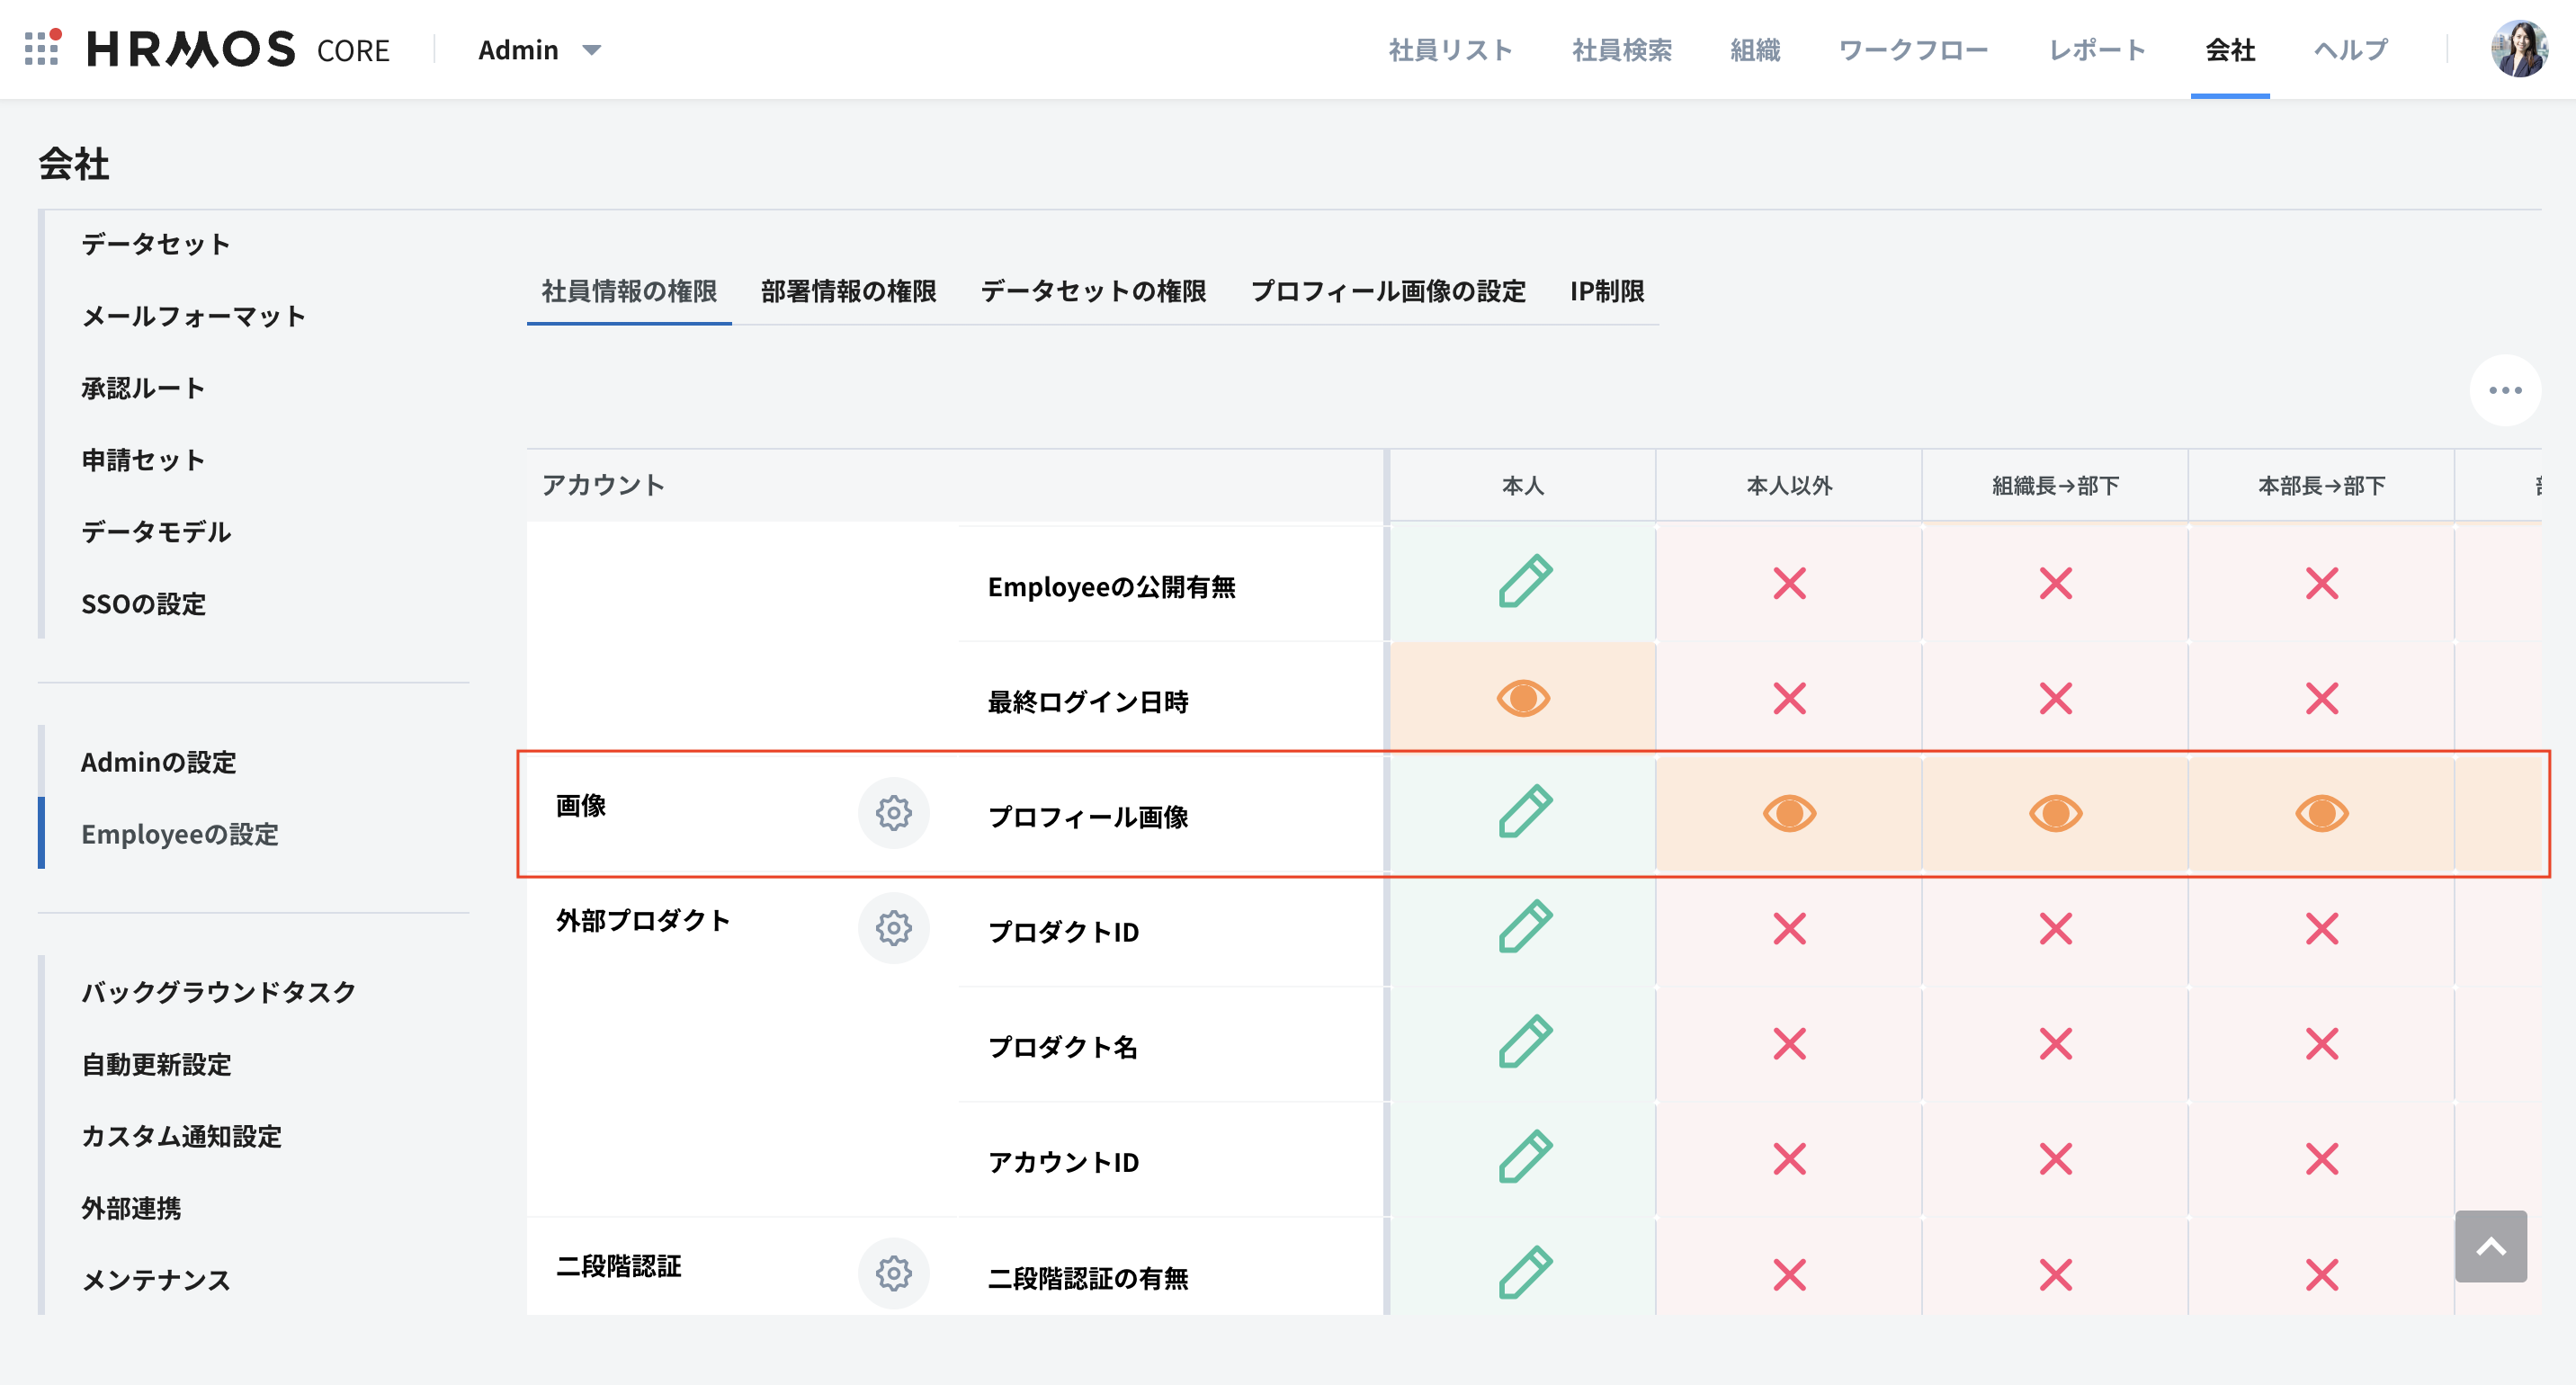Click the pencil icon for Employeeの公開有無
This screenshot has width=2576, height=1385.
[1524, 582]
